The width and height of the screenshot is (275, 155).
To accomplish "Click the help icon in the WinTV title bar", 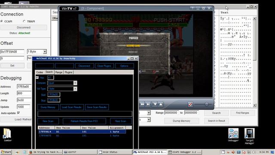I will click(192, 8).
